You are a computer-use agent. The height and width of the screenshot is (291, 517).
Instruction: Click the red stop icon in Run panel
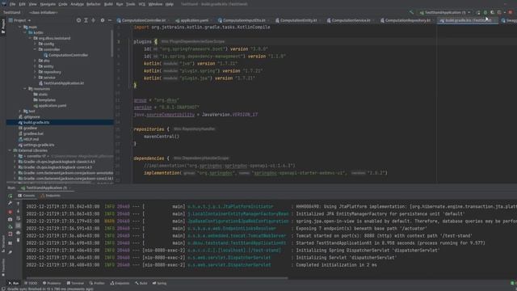click(11, 212)
